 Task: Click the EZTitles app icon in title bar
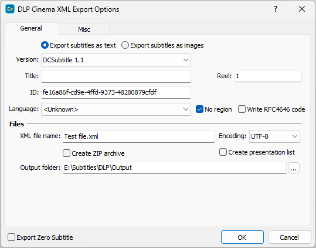(x=10, y=9)
